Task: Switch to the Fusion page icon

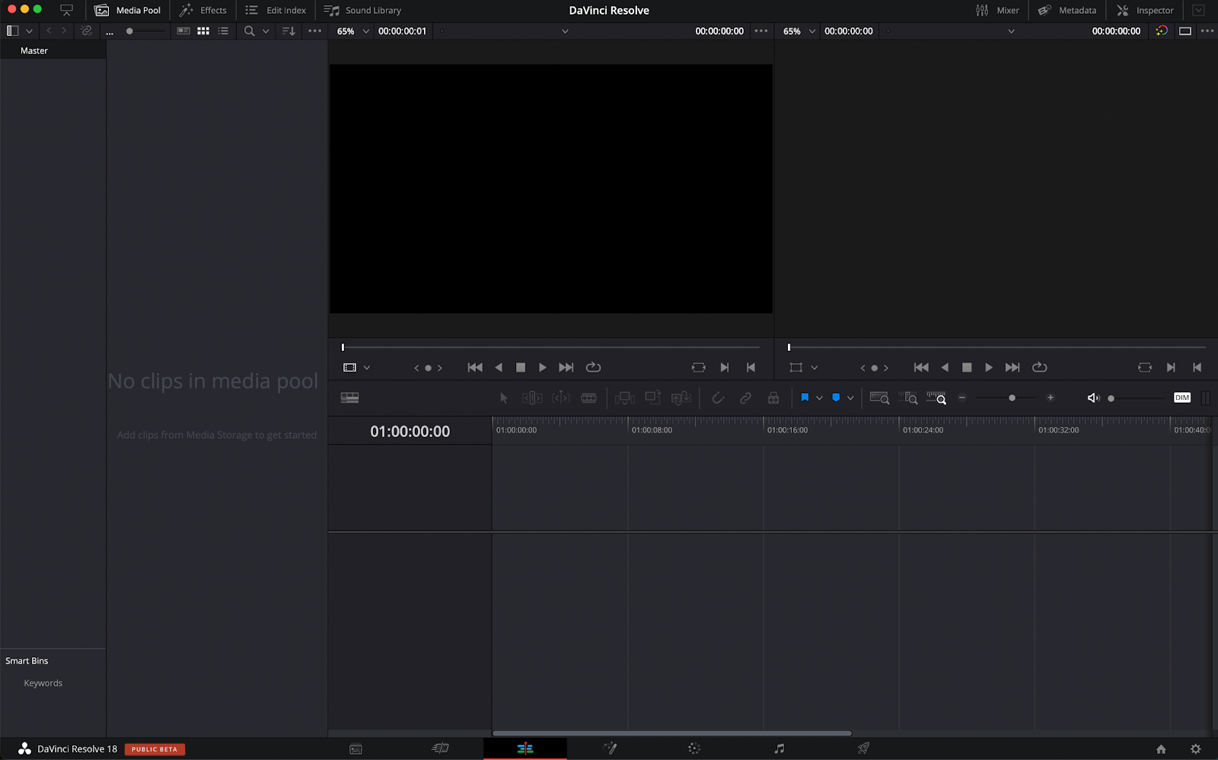Action: (x=610, y=749)
